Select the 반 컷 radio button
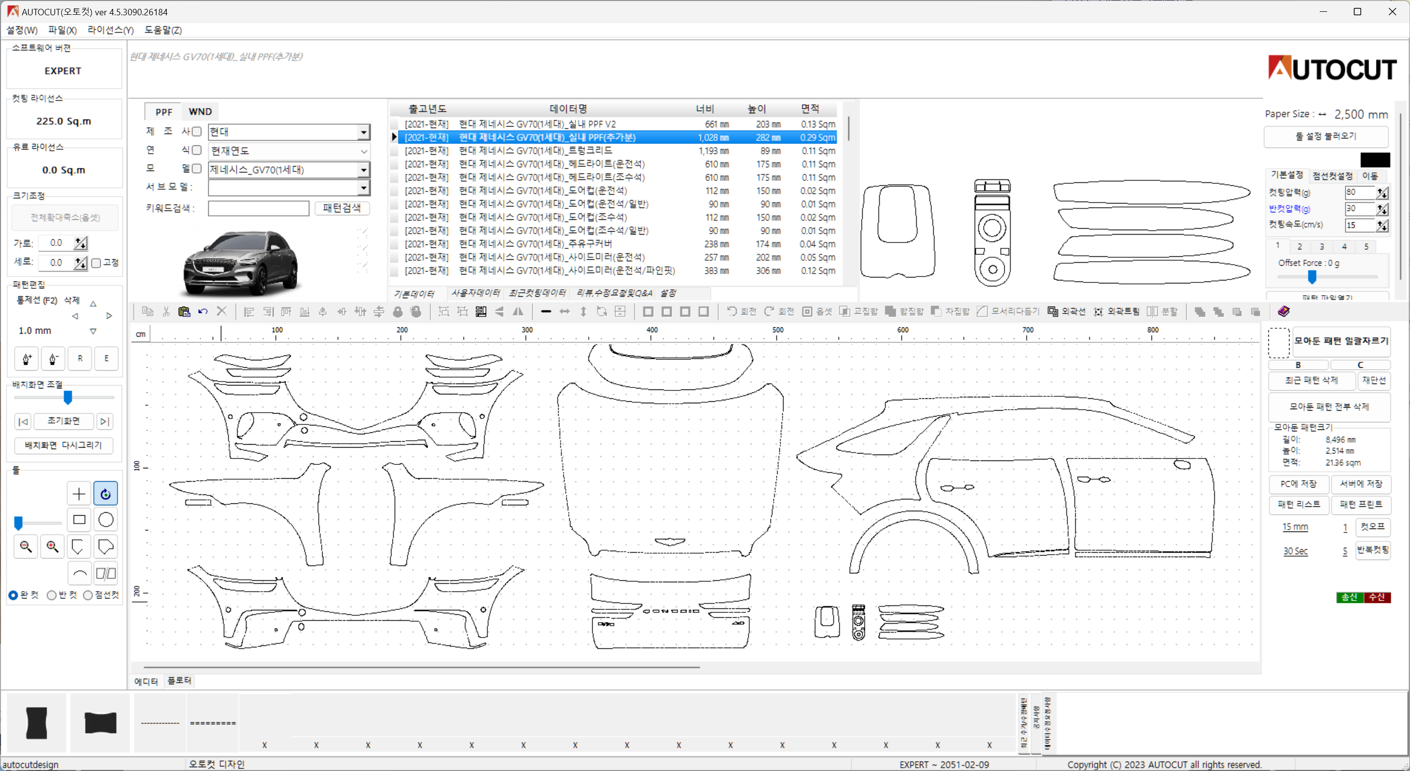1410x771 pixels. [x=52, y=596]
